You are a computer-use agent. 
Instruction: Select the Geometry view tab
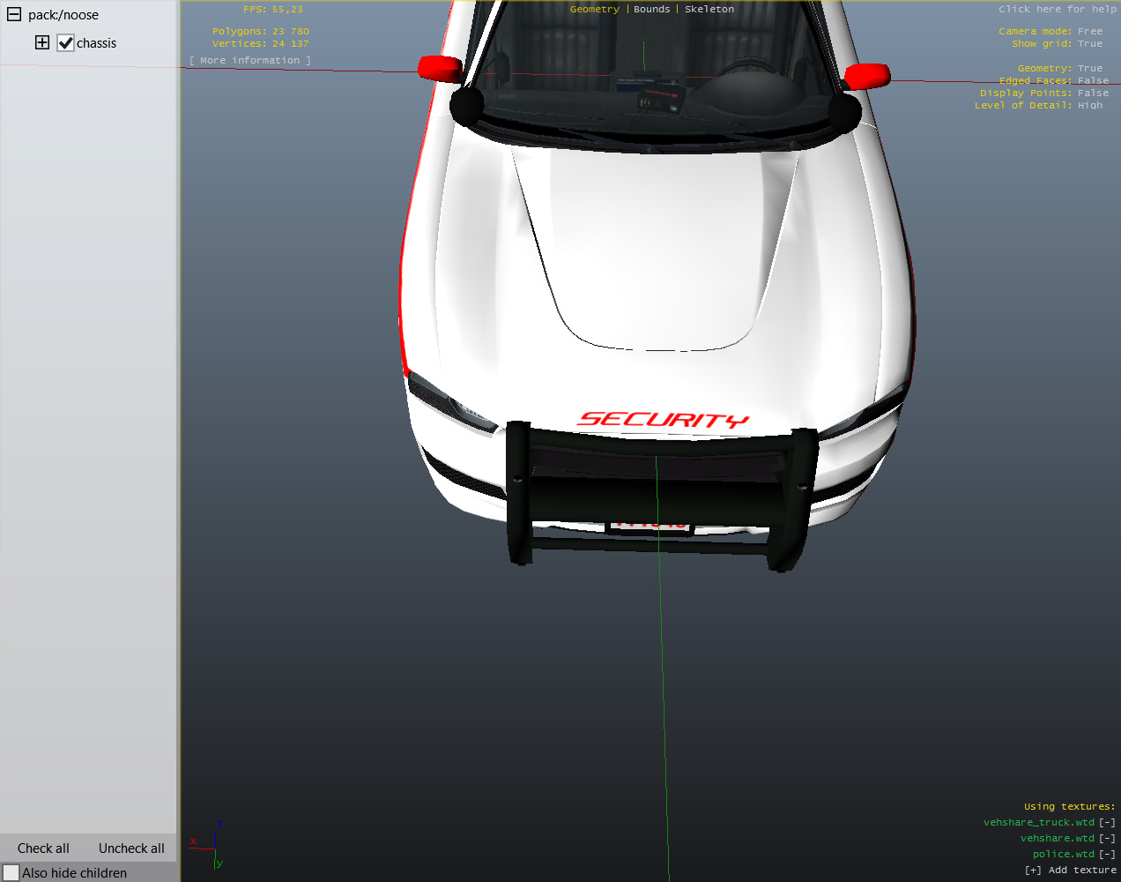594,9
